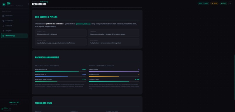Viewport: 235px width, 112px height.
Task: Click the forecast year badge
Action: [x=214, y=3]
